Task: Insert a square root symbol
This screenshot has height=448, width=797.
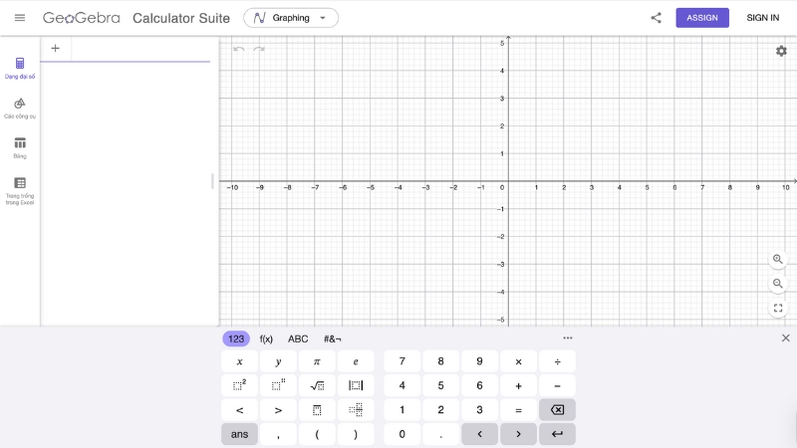Action: click(317, 385)
